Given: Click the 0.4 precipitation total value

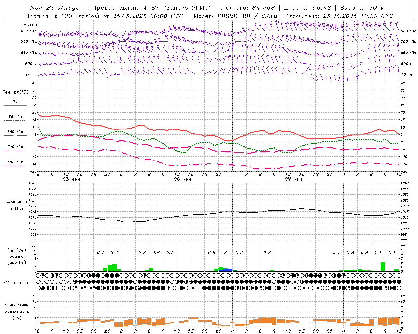Looking at the screenshot, I should [x=392, y=252].
